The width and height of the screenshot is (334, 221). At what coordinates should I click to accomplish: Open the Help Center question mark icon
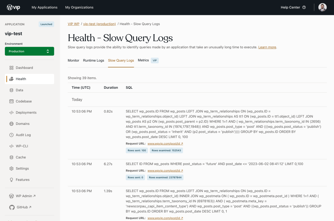coord(304,7)
